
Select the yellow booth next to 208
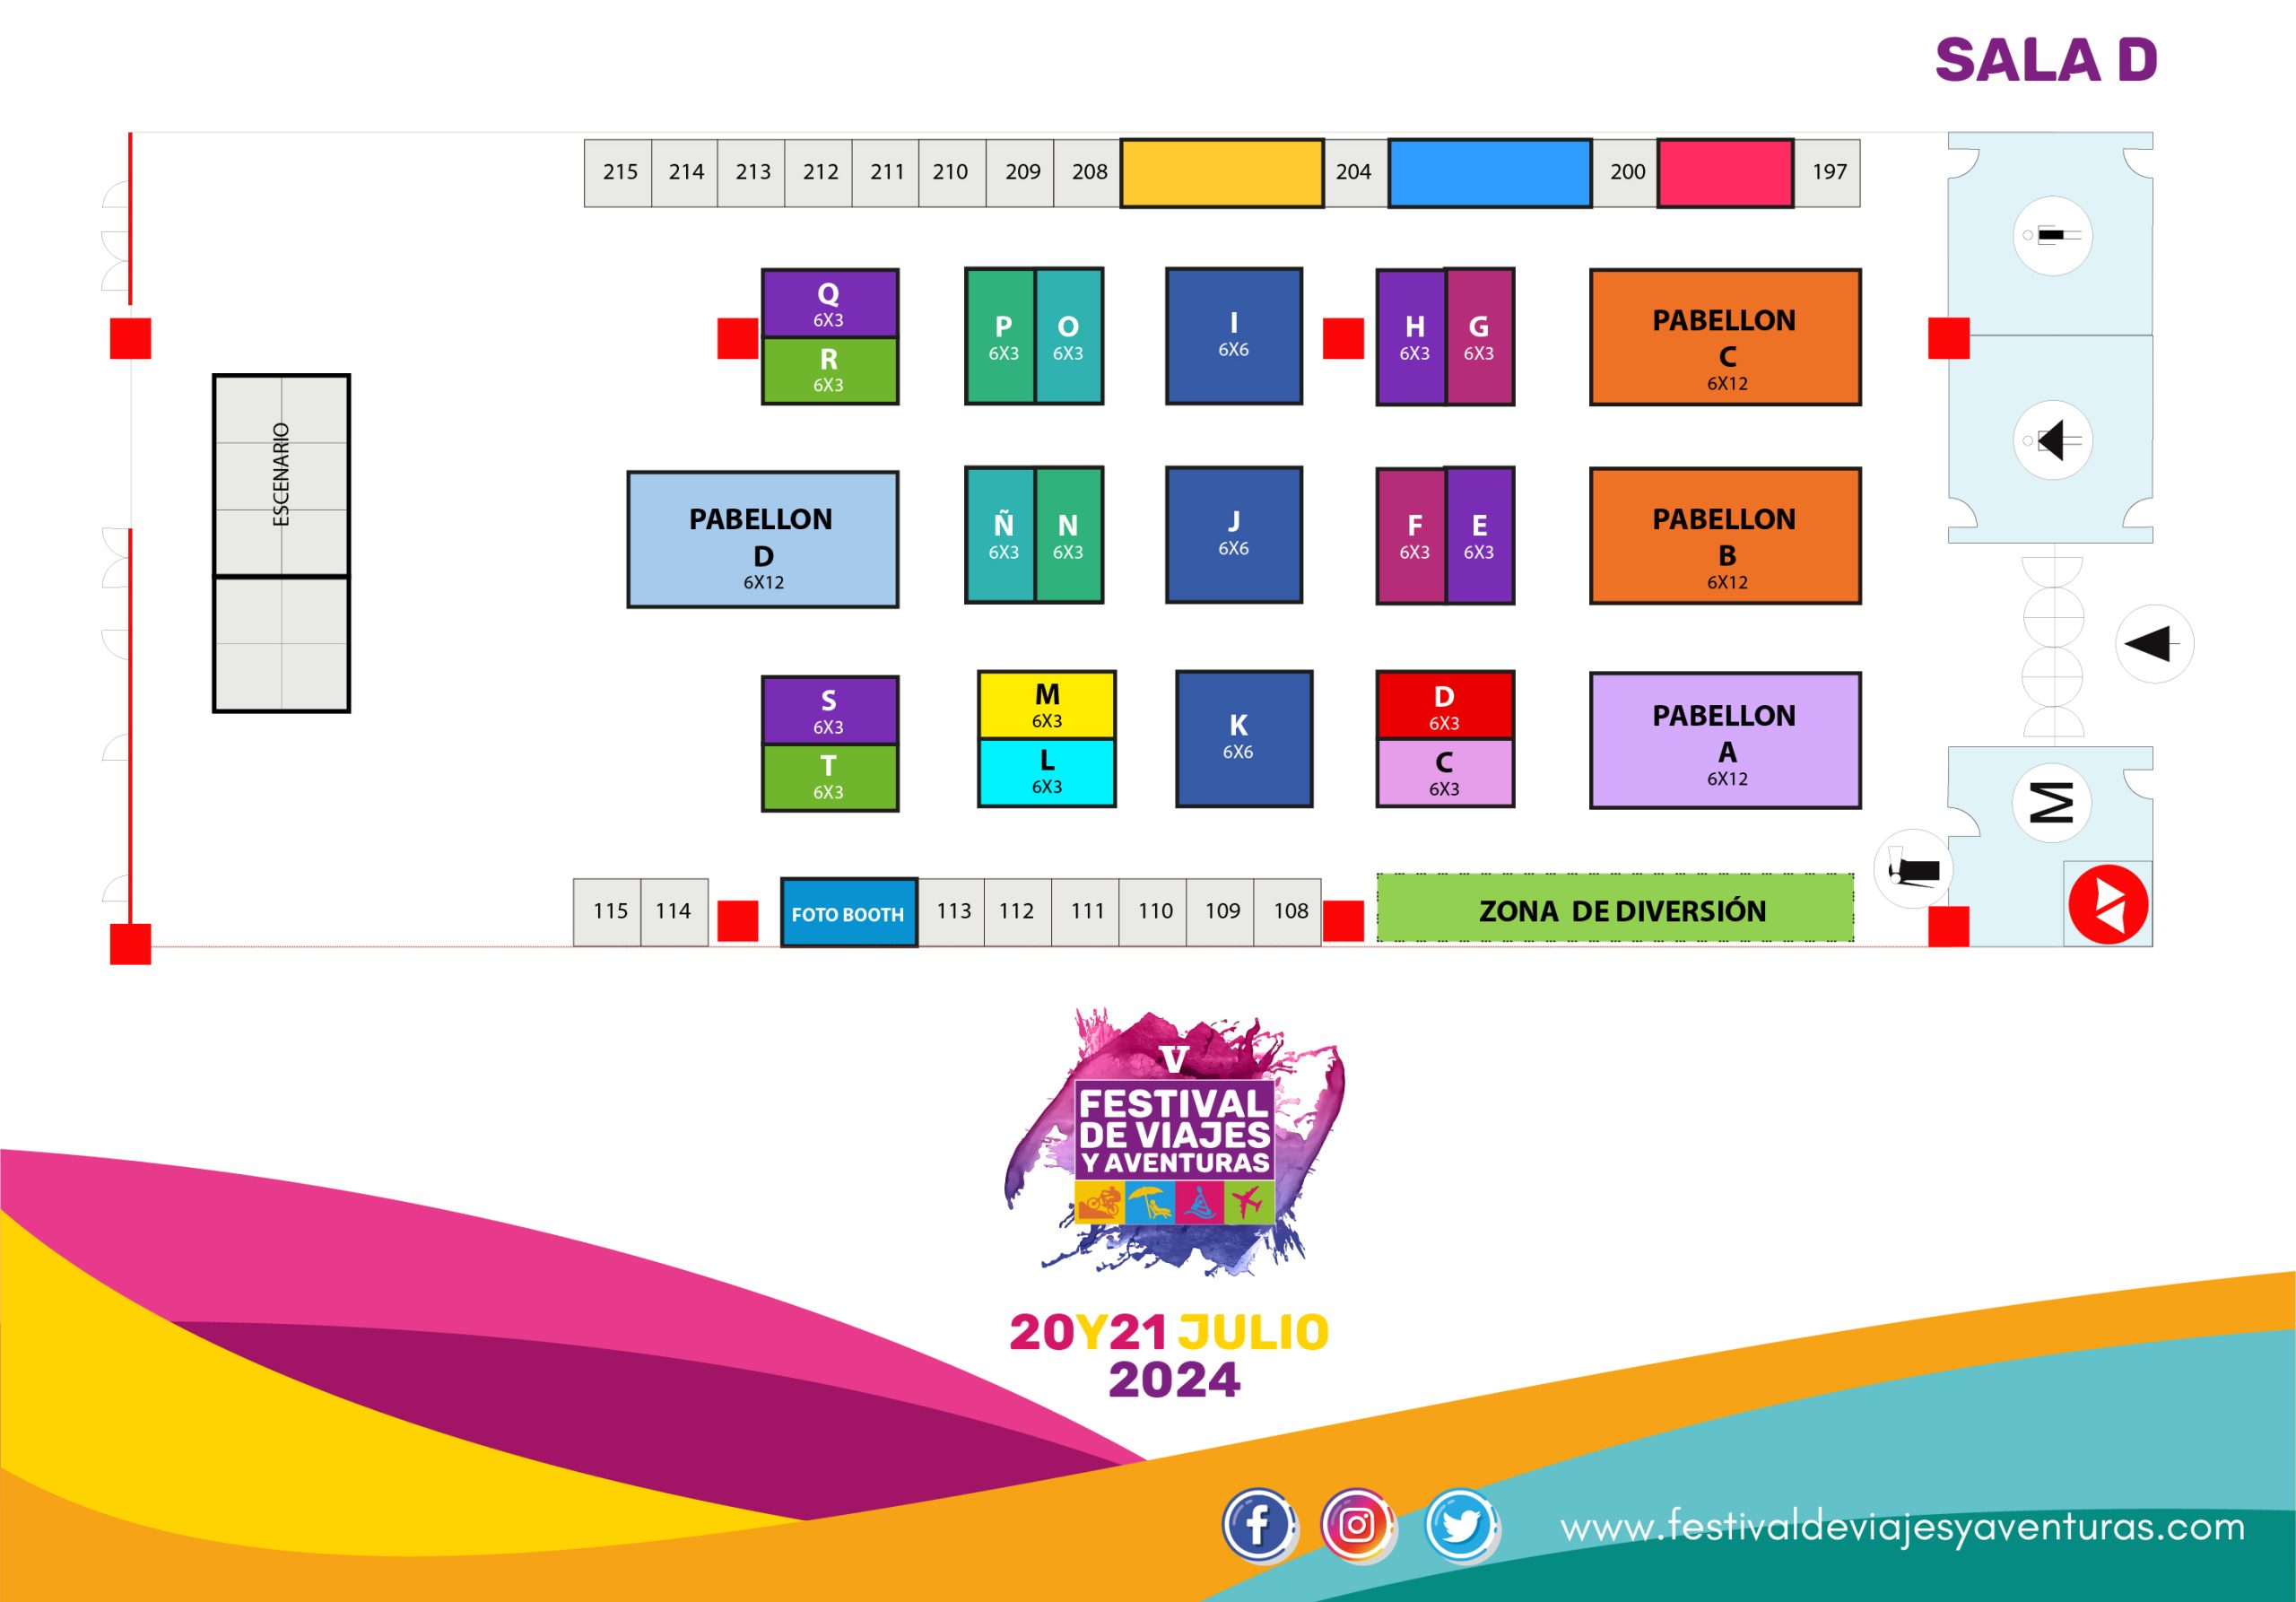1222,173
